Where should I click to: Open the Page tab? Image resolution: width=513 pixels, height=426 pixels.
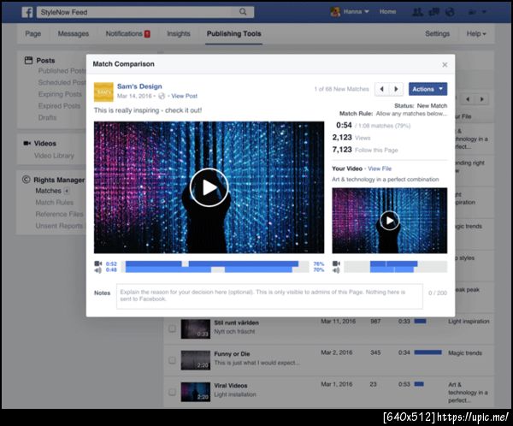pyautogui.click(x=33, y=33)
